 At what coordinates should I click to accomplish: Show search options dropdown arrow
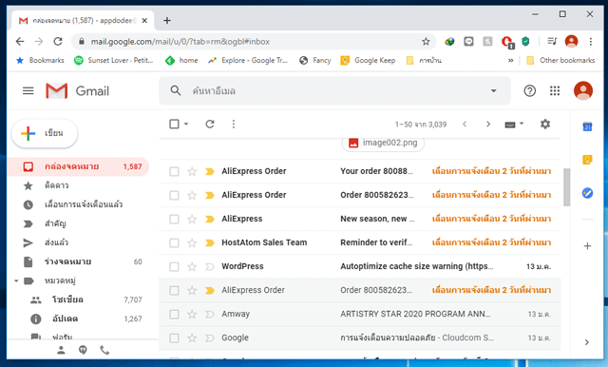pos(493,90)
